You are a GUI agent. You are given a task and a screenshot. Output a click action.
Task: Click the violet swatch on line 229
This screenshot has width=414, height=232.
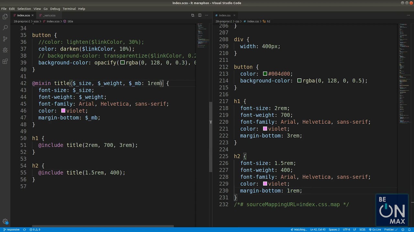point(265,184)
